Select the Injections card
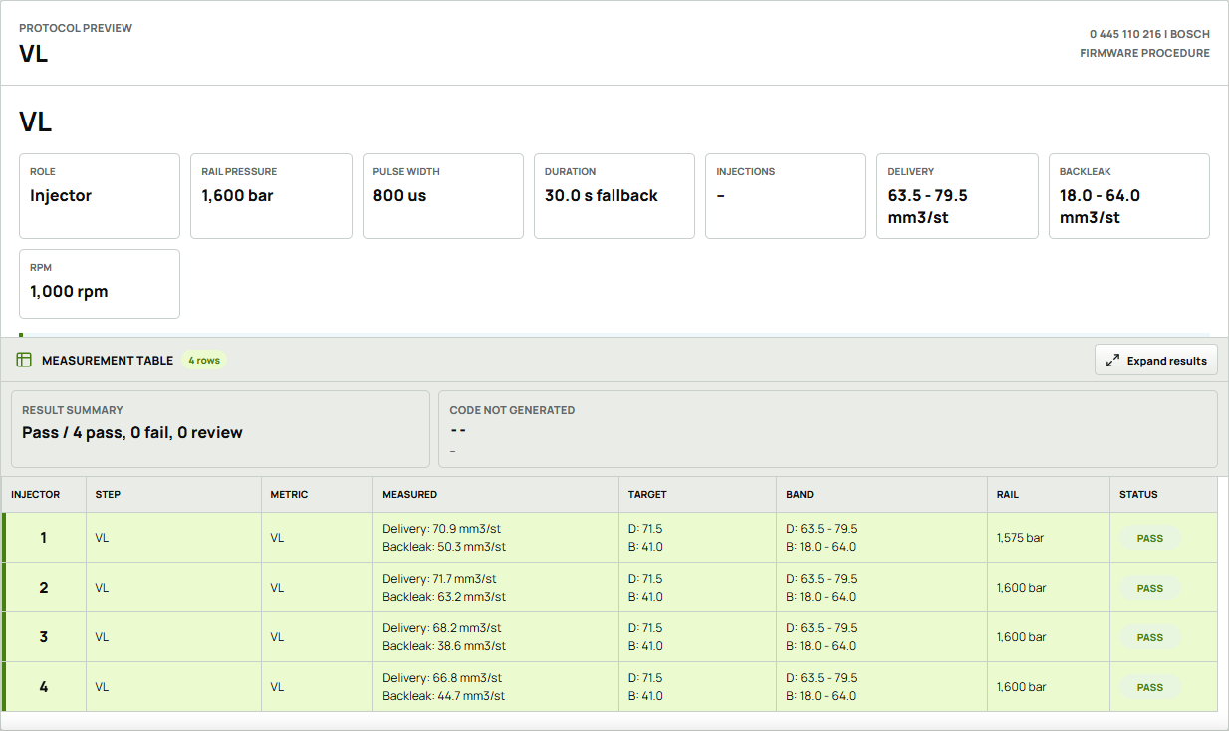 [786, 196]
